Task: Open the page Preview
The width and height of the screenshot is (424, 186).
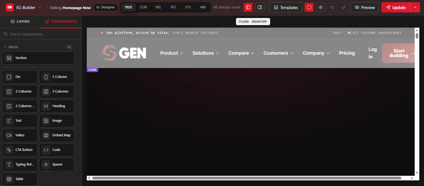Action: (365, 7)
